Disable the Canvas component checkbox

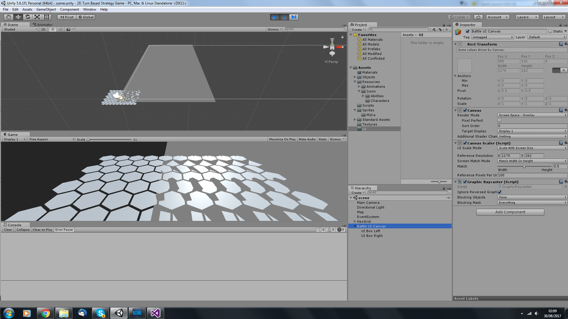click(465, 110)
